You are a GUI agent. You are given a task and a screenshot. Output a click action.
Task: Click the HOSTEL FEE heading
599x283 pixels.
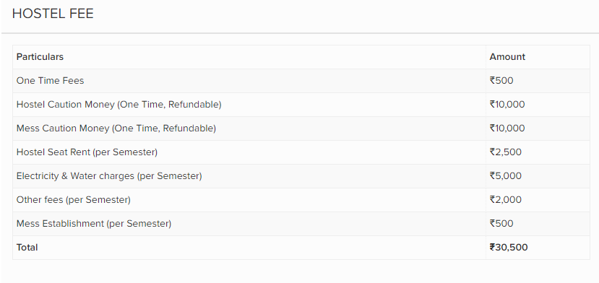(53, 14)
